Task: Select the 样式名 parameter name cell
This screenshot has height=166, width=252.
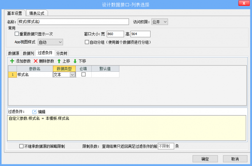Action: (35, 75)
